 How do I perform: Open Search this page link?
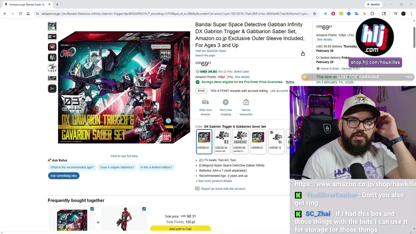[x=205, y=55]
